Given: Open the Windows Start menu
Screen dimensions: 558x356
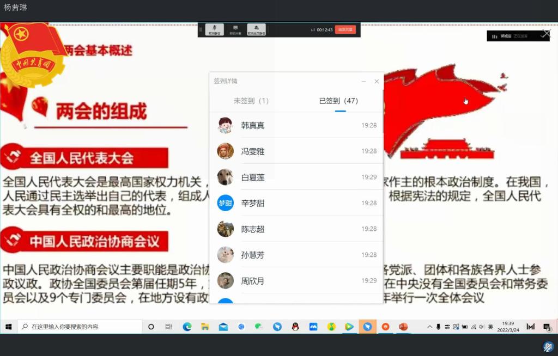Looking at the screenshot, I should click(9, 327).
